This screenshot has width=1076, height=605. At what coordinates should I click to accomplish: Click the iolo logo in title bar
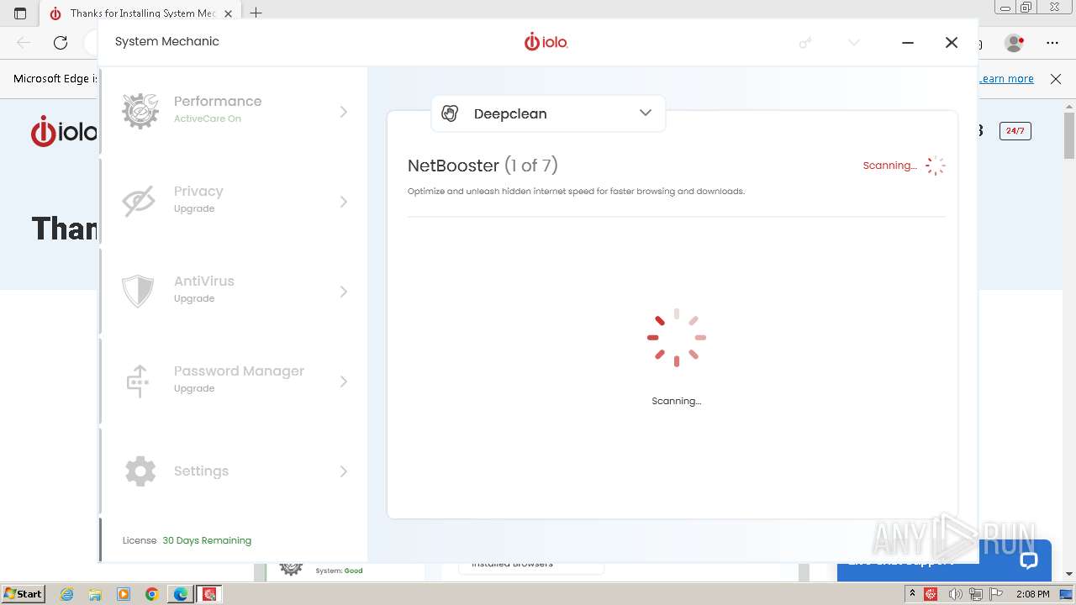tap(546, 41)
